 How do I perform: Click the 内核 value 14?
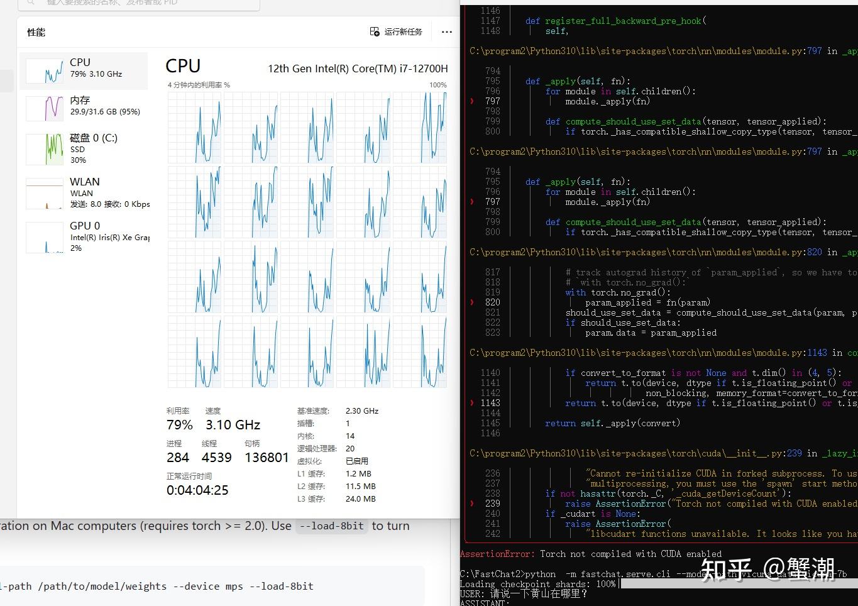point(350,436)
